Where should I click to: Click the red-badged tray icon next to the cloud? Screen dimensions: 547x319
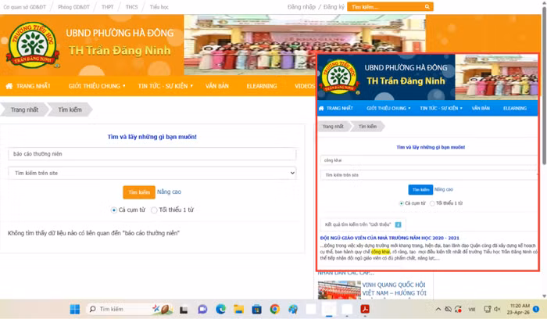pyautogui.click(x=459, y=310)
